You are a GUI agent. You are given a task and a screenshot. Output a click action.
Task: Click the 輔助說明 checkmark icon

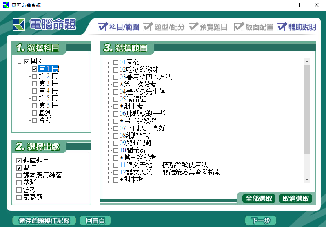pos(282,27)
